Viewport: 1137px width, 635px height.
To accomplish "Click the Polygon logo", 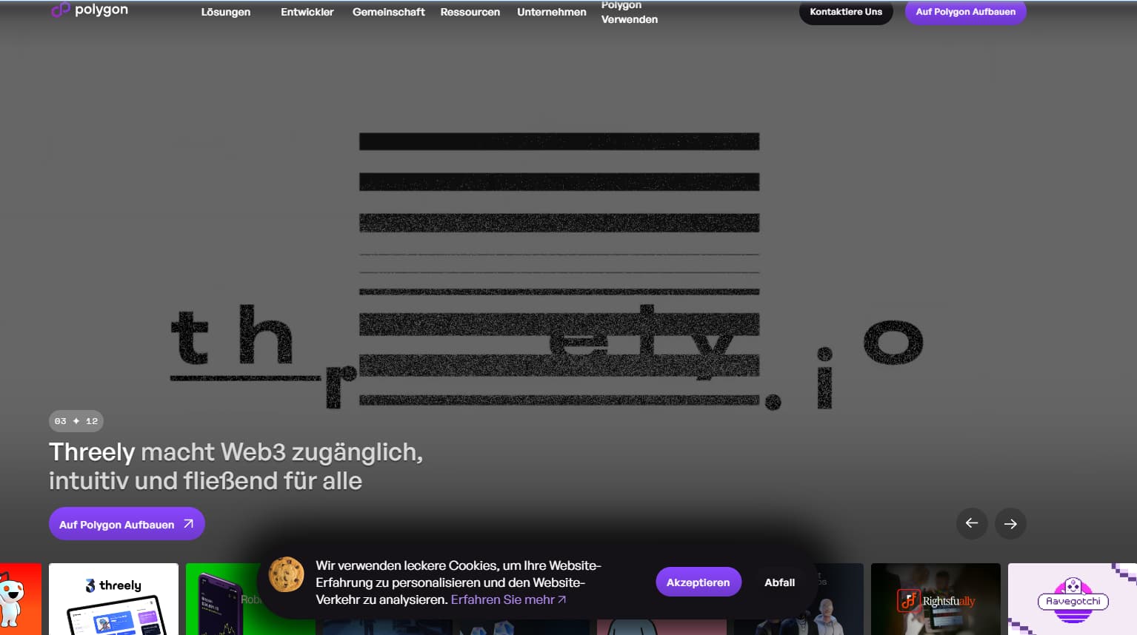I will point(90,10).
